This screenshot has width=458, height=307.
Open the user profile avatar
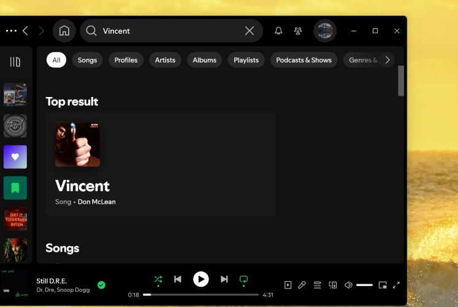click(x=325, y=31)
